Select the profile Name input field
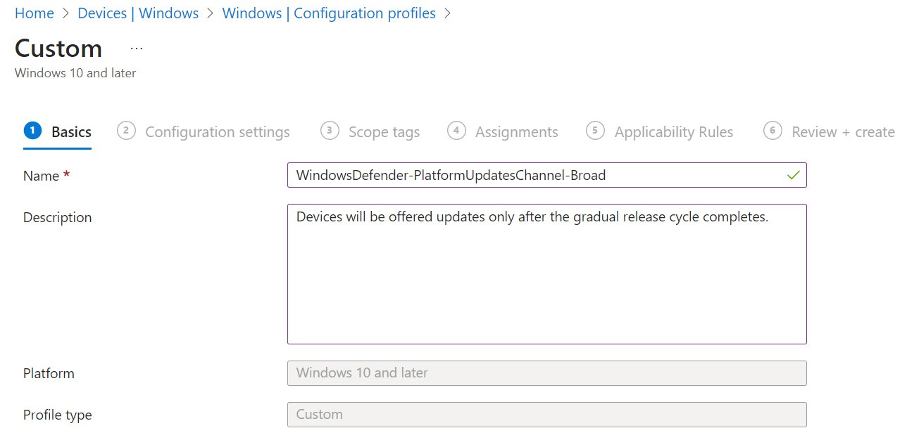This screenshot has width=907, height=447. [x=546, y=175]
